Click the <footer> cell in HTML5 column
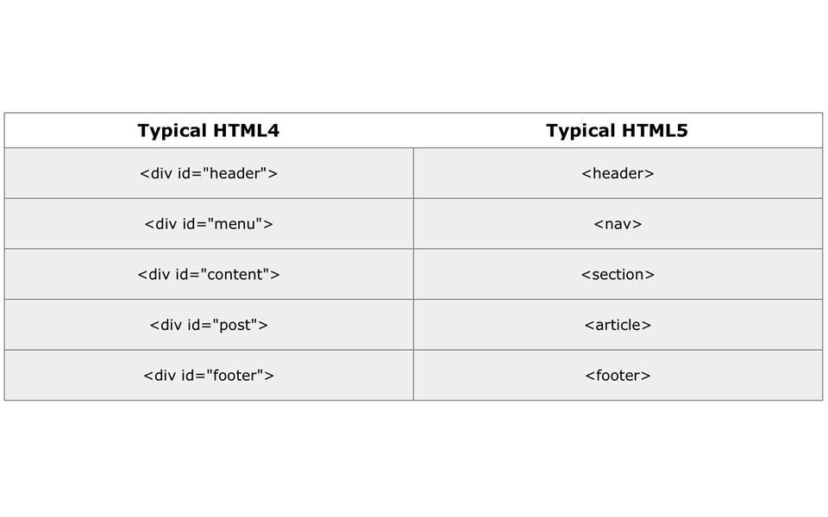Screen dimensions: 828x517 coord(618,375)
